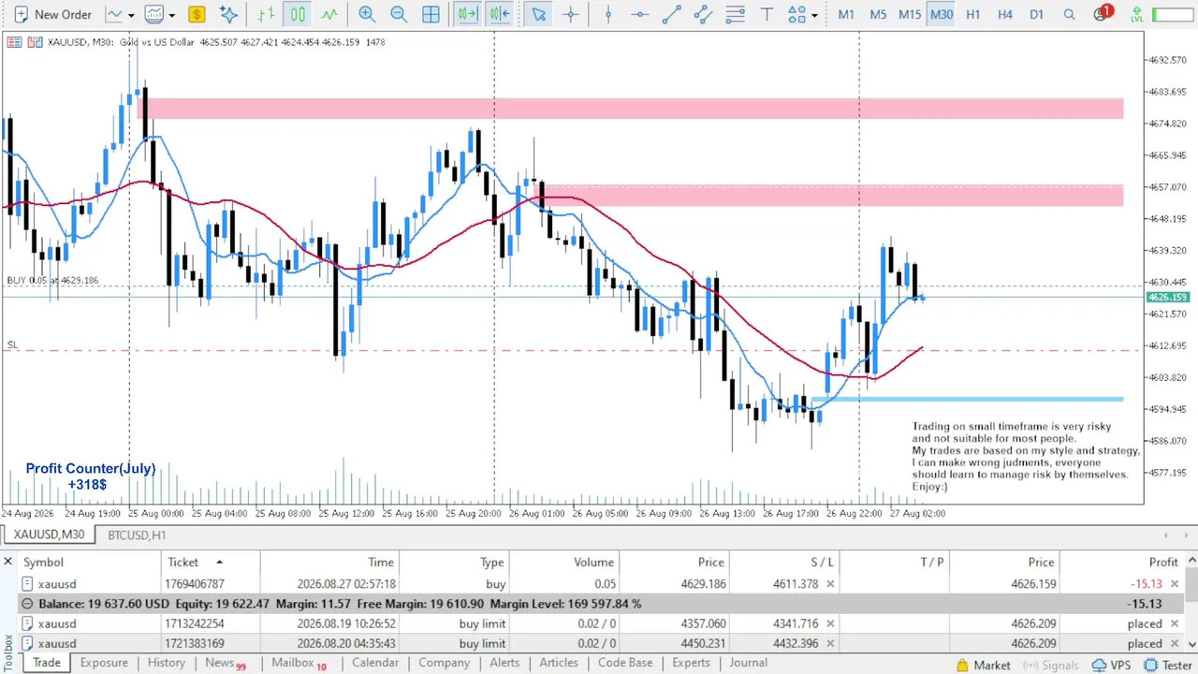Switch to D1 timeframe

click(x=1036, y=14)
